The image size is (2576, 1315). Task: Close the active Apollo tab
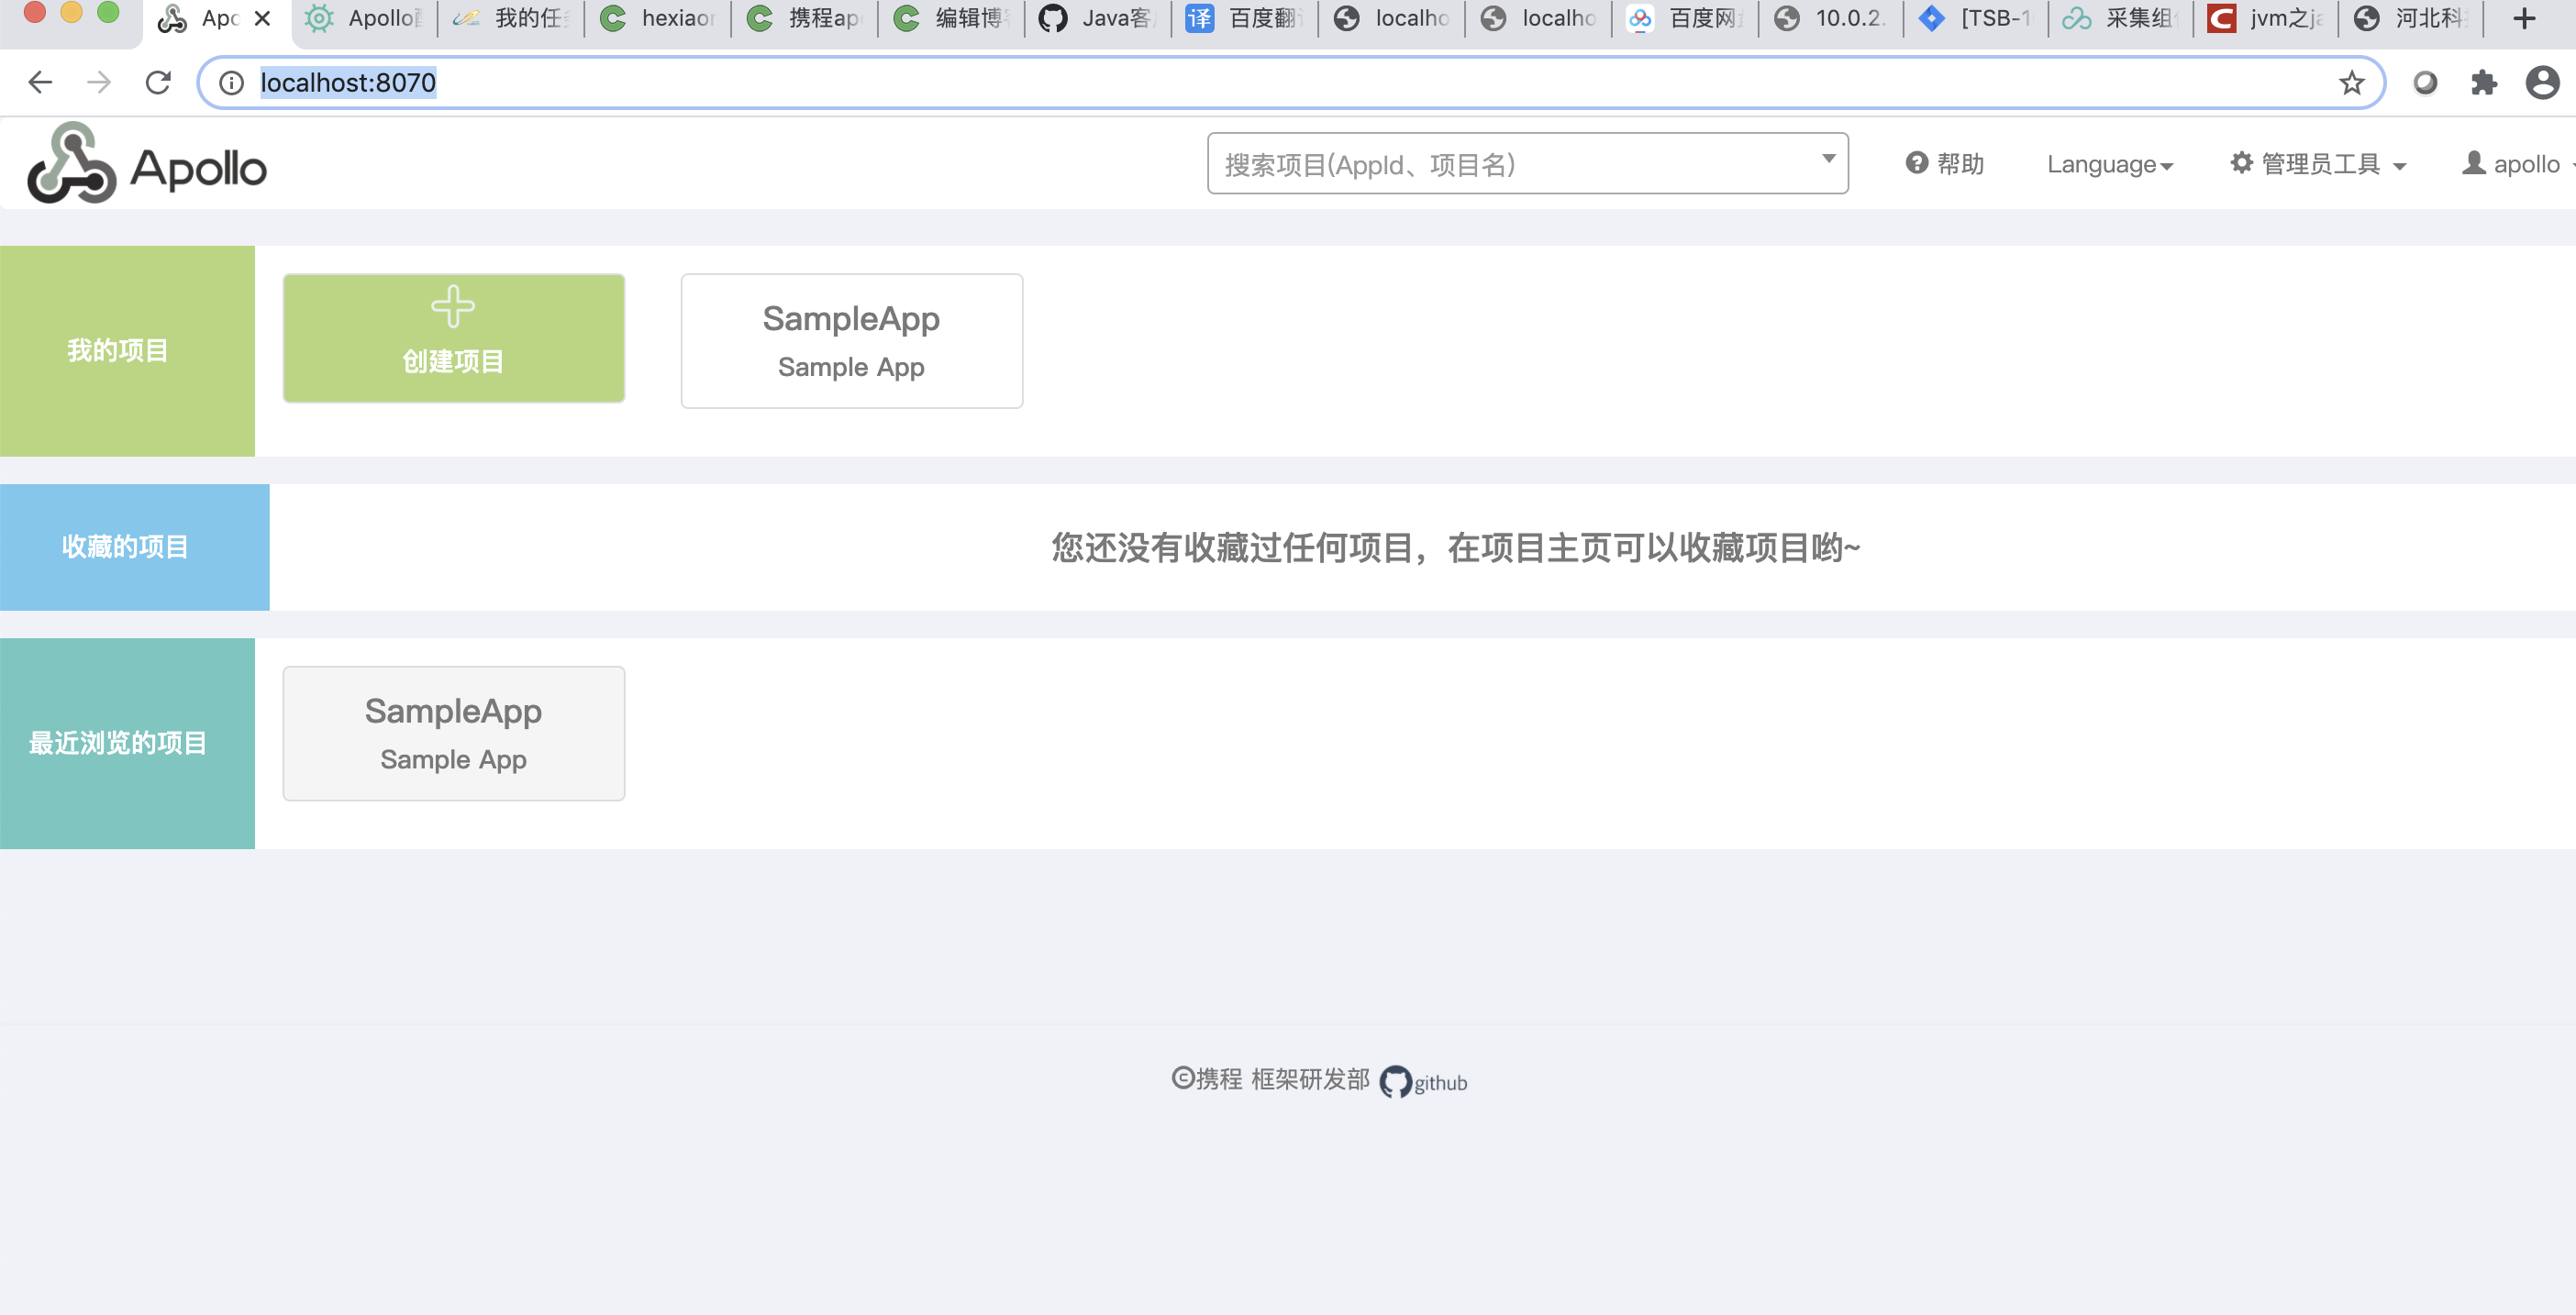[262, 18]
